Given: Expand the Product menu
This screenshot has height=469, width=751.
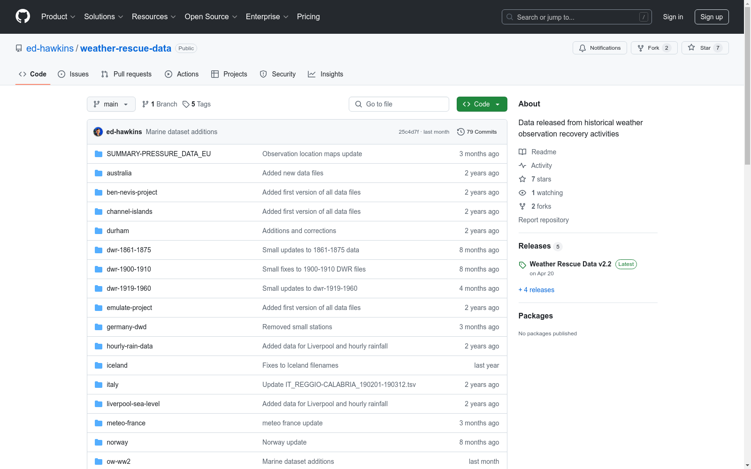Looking at the screenshot, I should tap(58, 17).
